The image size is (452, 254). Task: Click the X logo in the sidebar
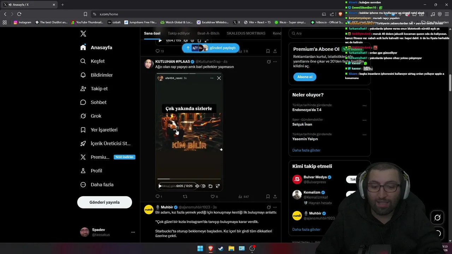click(83, 34)
